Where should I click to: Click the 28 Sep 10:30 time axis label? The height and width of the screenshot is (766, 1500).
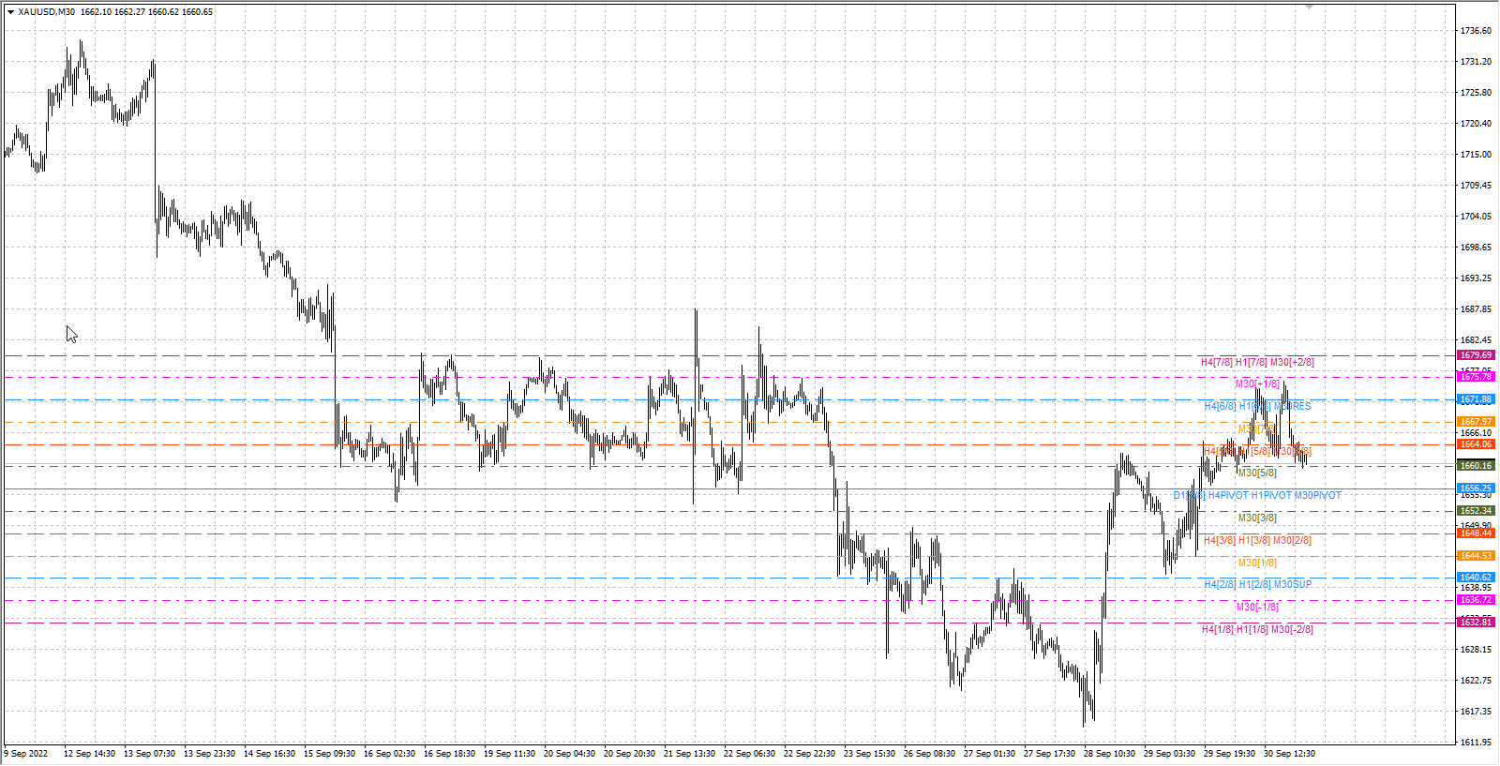tap(1109, 754)
